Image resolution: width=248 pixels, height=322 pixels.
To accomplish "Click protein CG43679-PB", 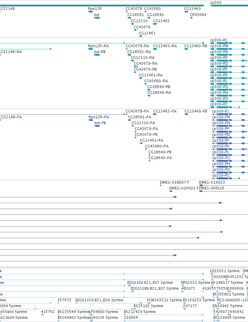I will 146,135.
